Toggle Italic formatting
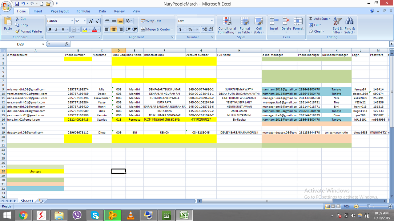 [x=56, y=29]
